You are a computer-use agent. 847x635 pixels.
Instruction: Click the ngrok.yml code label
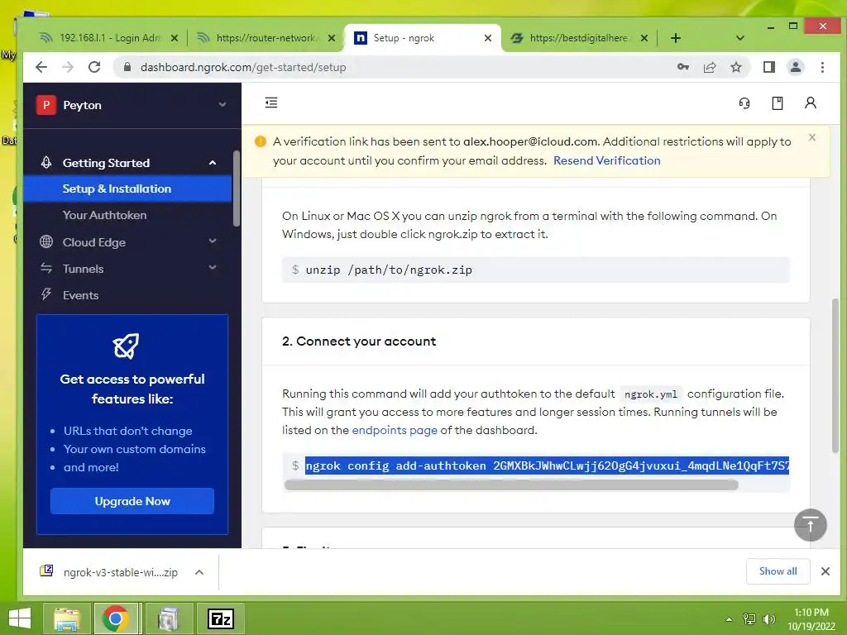650,394
